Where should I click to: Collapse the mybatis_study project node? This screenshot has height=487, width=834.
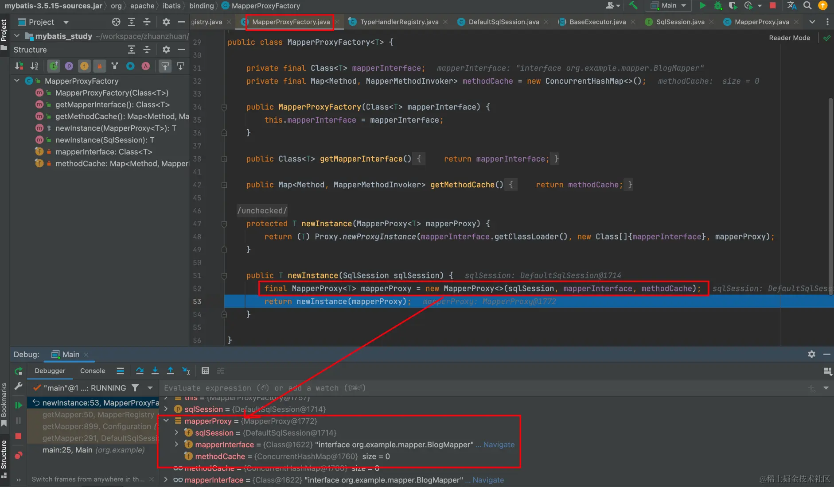[x=17, y=36]
